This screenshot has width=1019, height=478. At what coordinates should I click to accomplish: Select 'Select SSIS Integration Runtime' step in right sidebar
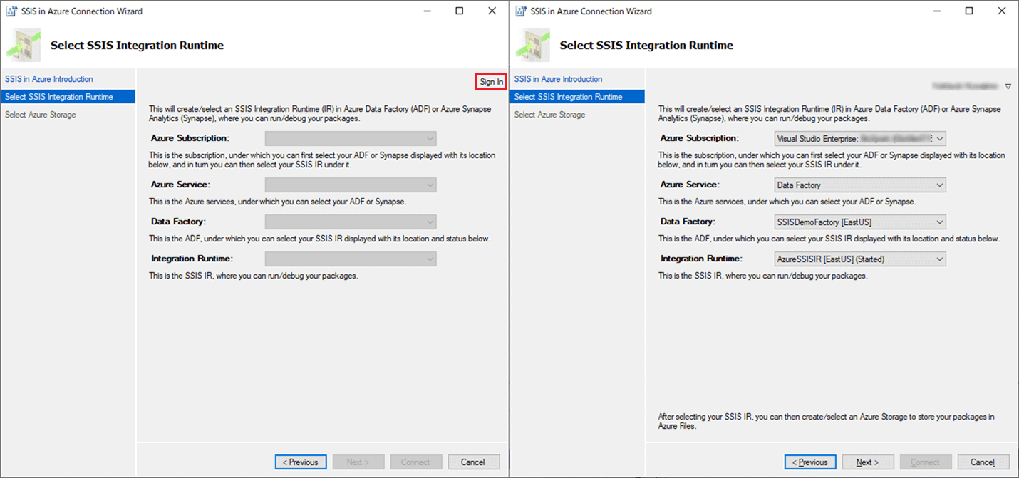tap(569, 97)
